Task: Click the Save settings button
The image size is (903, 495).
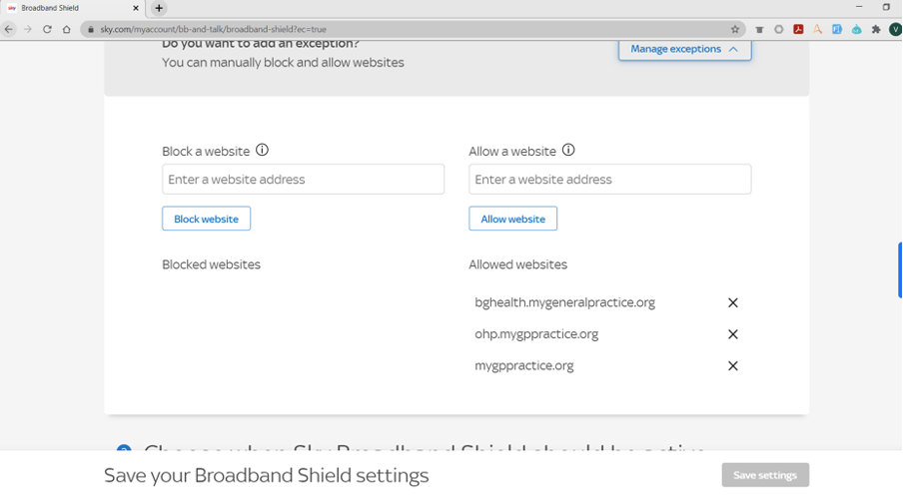Action: coord(765,475)
